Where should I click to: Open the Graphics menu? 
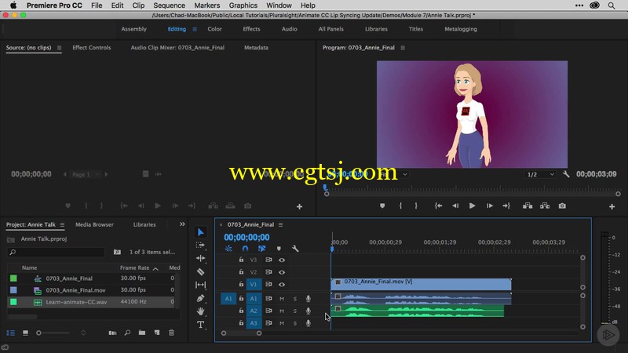(243, 5)
